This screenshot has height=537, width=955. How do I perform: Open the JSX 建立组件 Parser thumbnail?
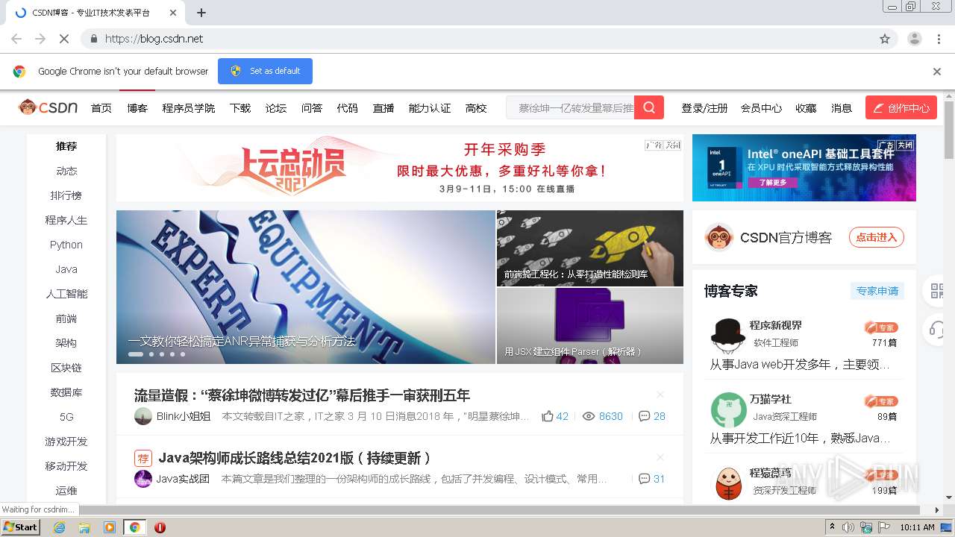point(590,326)
